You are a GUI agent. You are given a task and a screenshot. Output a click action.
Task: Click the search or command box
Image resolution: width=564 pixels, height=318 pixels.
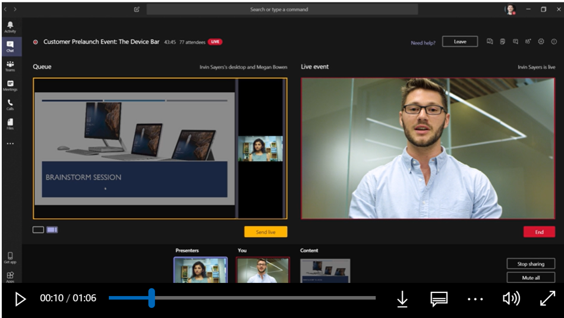[x=282, y=10]
